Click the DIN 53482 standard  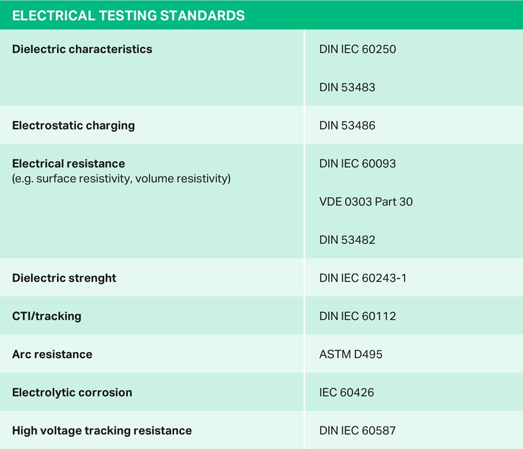(x=347, y=240)
